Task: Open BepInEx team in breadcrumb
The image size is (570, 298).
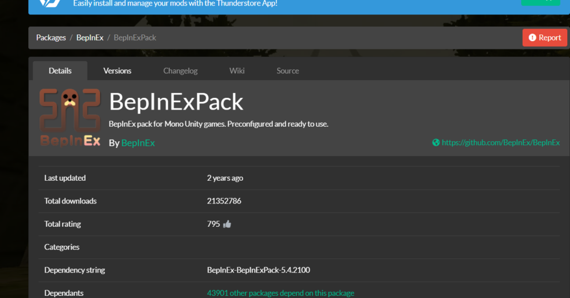Action: [x=90, y=38]
